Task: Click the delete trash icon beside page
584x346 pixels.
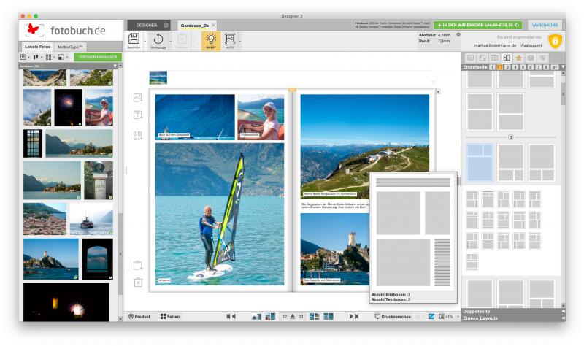Action: [x=138, y=282]
